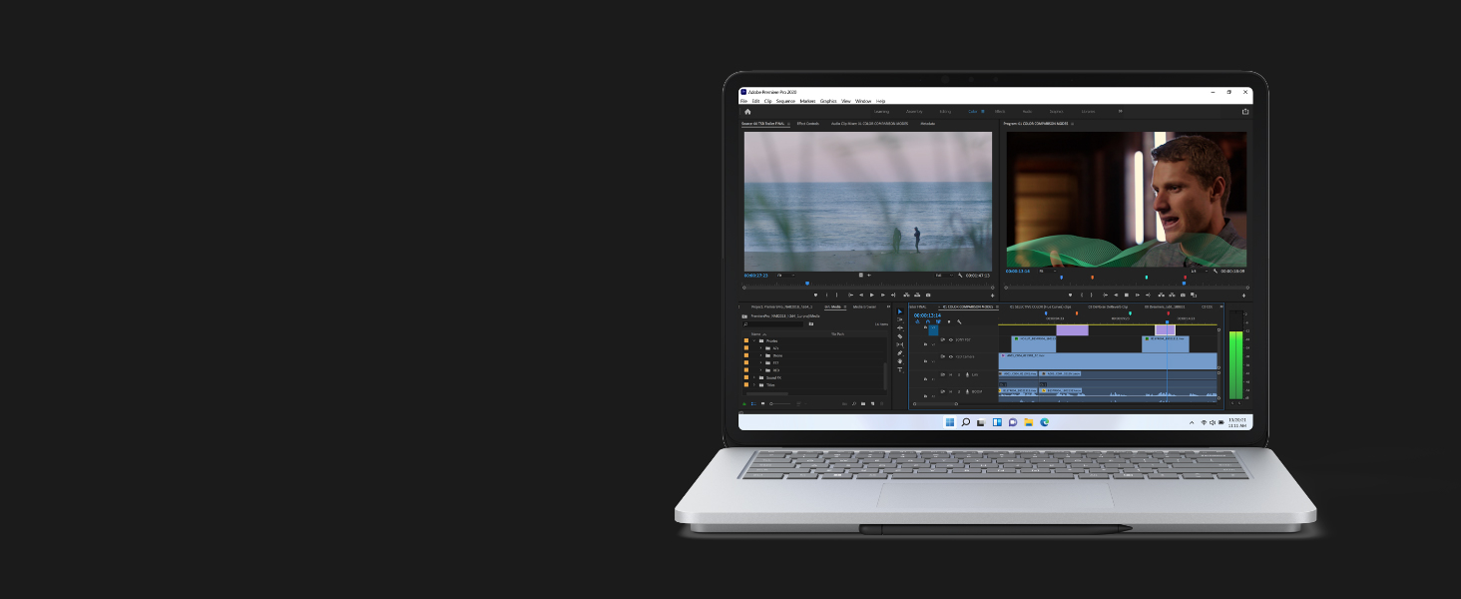Select the Hand tool in the tools panel

tap(899, 361)
